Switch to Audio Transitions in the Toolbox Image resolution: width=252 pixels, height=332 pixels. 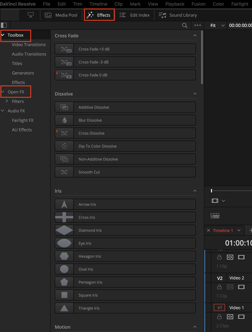[x=29, y=54]
